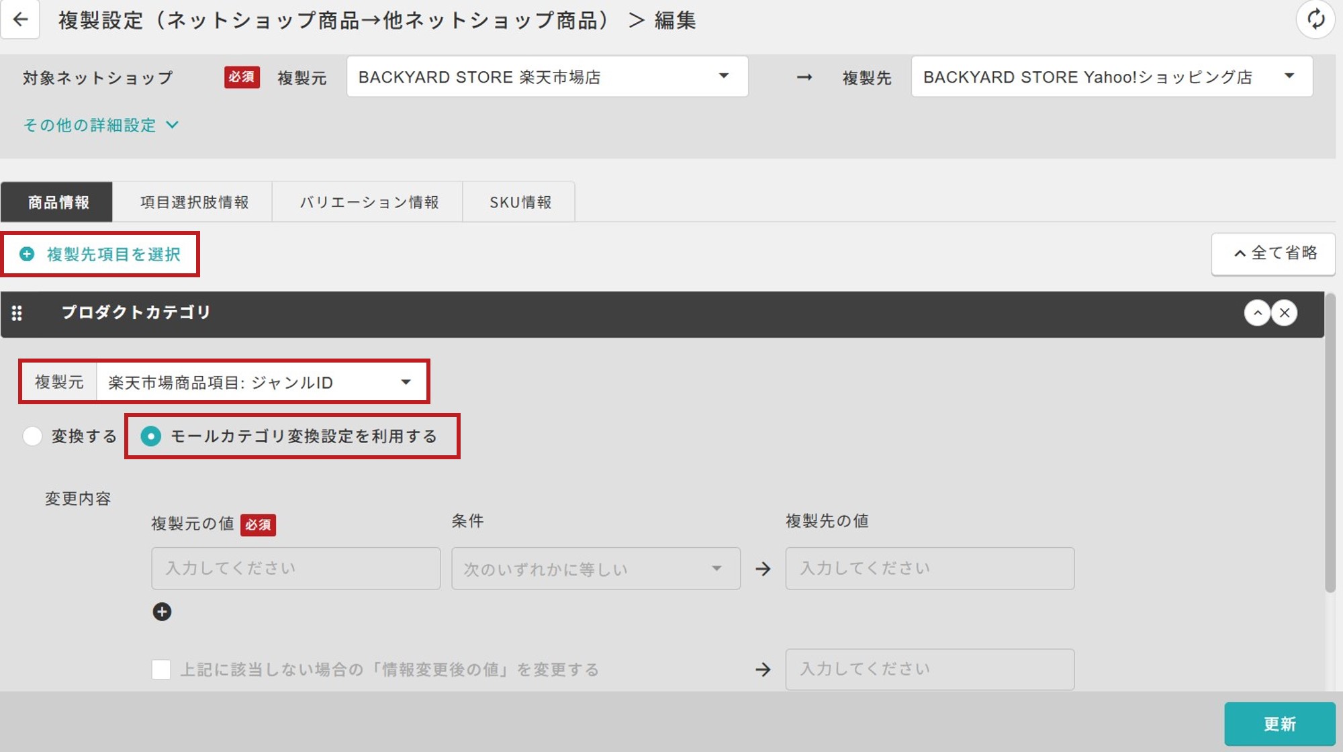This screenshot has width=1343, height=752.
Task: Click the fallback value input beside the checkbox
Action: [x=929, y=669]
